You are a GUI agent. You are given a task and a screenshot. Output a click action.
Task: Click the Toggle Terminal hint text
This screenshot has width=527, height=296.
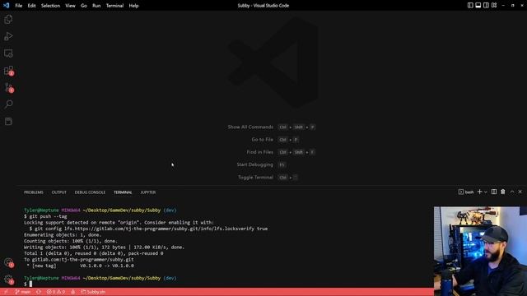point(255,178)
